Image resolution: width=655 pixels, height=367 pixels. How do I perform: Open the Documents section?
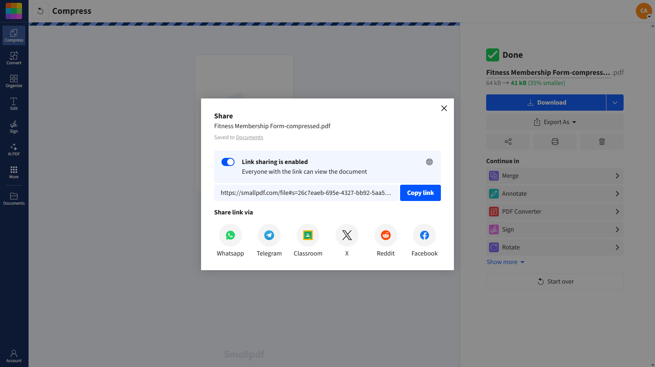coord(13,198)
